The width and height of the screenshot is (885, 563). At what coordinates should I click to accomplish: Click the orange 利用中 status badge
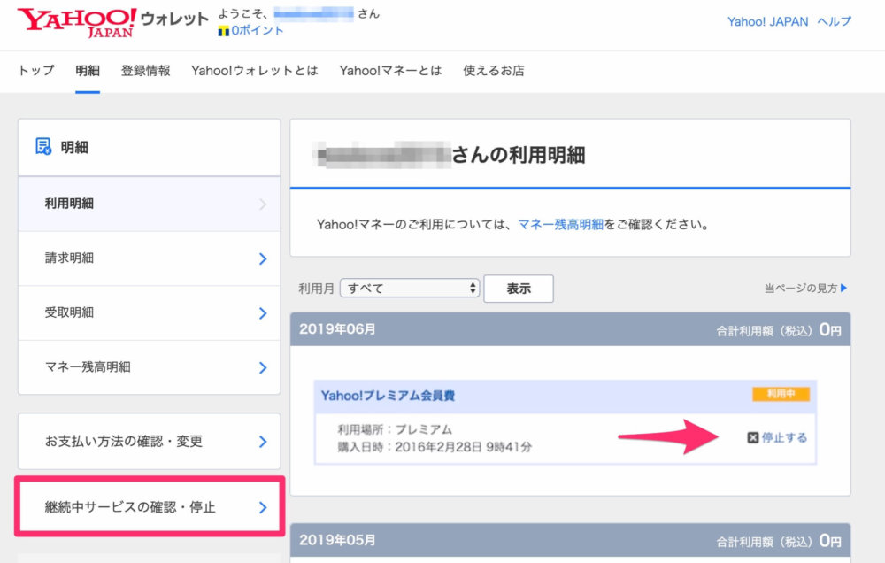click(x=781, y=394)
